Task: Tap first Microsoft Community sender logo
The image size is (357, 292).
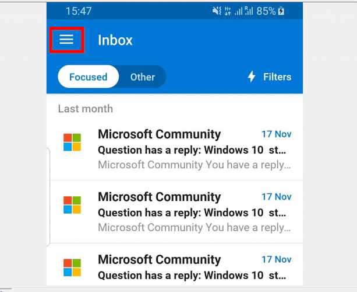Action: [x=72, y=142]
